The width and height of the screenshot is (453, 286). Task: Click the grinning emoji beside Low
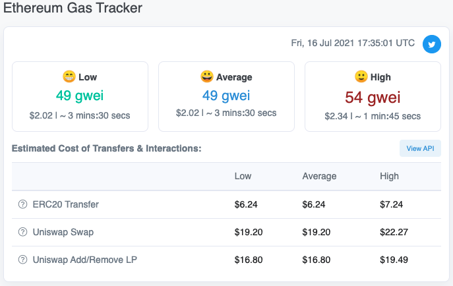coord(69,76)
